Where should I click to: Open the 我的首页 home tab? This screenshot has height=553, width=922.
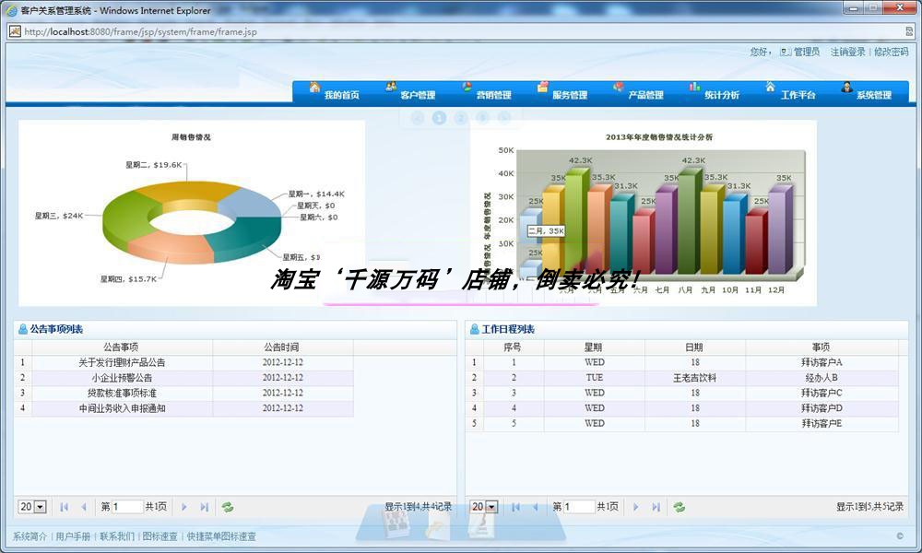[x=334, y=93]
